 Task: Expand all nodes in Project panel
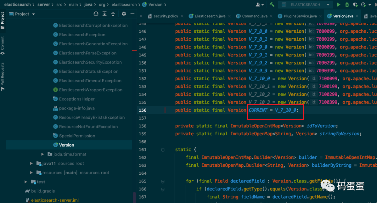point(104,14)
